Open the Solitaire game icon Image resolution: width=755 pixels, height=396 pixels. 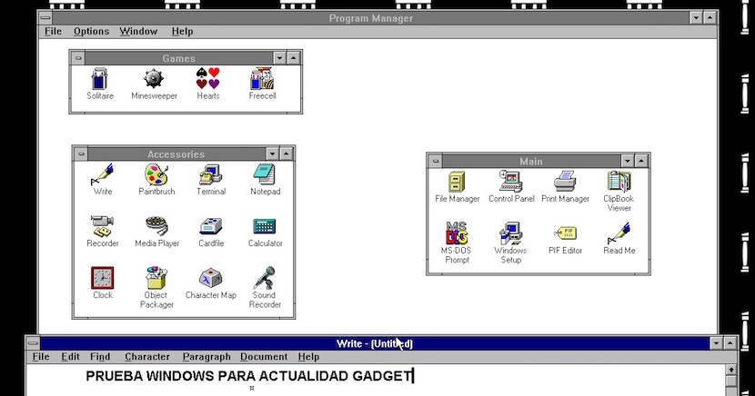[100, 79]
